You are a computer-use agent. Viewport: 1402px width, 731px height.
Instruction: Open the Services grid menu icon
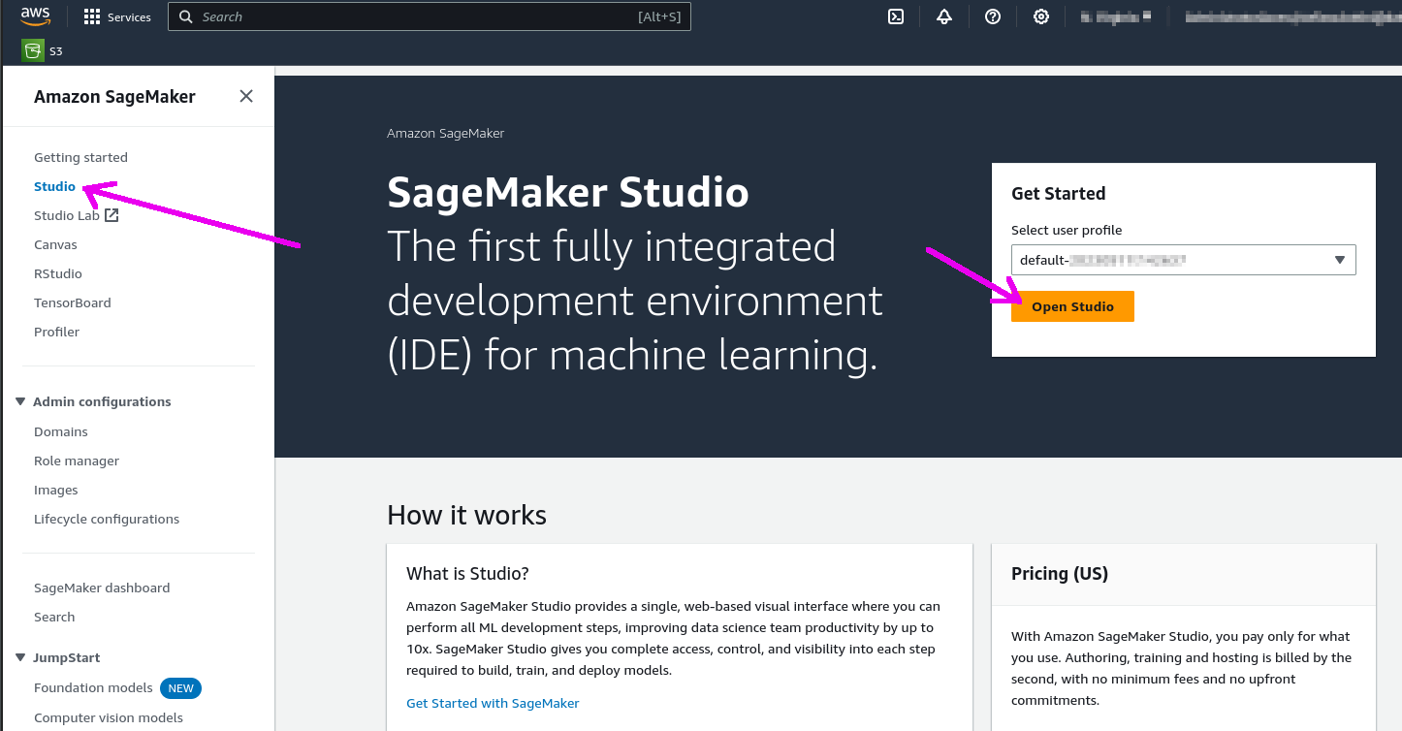pyautogui.click(x=92, y=16)
